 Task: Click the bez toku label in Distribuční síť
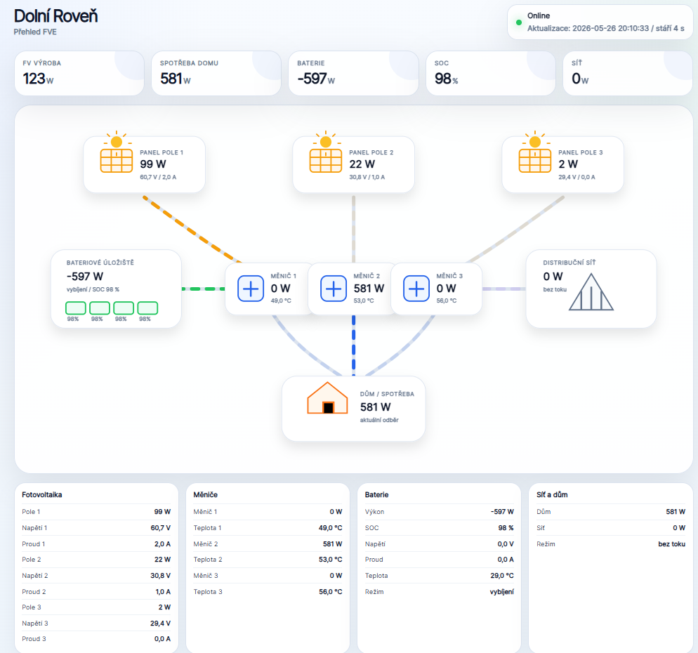coord(555,289)
